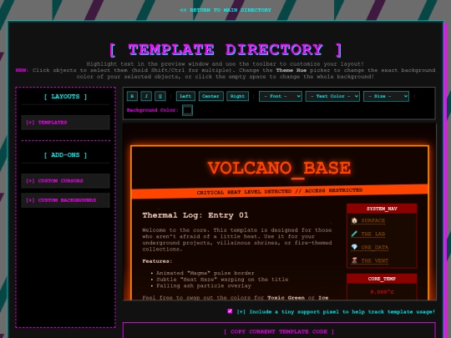Click the ADD-ONS sidebar heading
Screen dimensions: 451x338
click(65, 155)
